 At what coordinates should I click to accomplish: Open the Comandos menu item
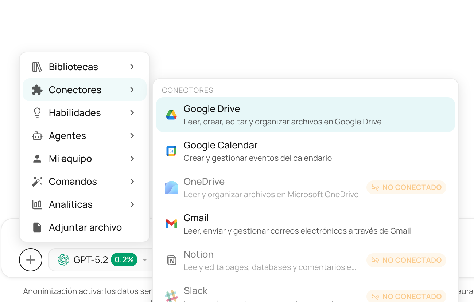pyautogui.click(x=85, y=182)
